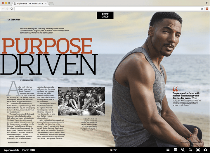This screenshot has height=153, width=210.
Task: Enter fullscreen reading mode
Action: pyautogui.click(x=198, y=150)
